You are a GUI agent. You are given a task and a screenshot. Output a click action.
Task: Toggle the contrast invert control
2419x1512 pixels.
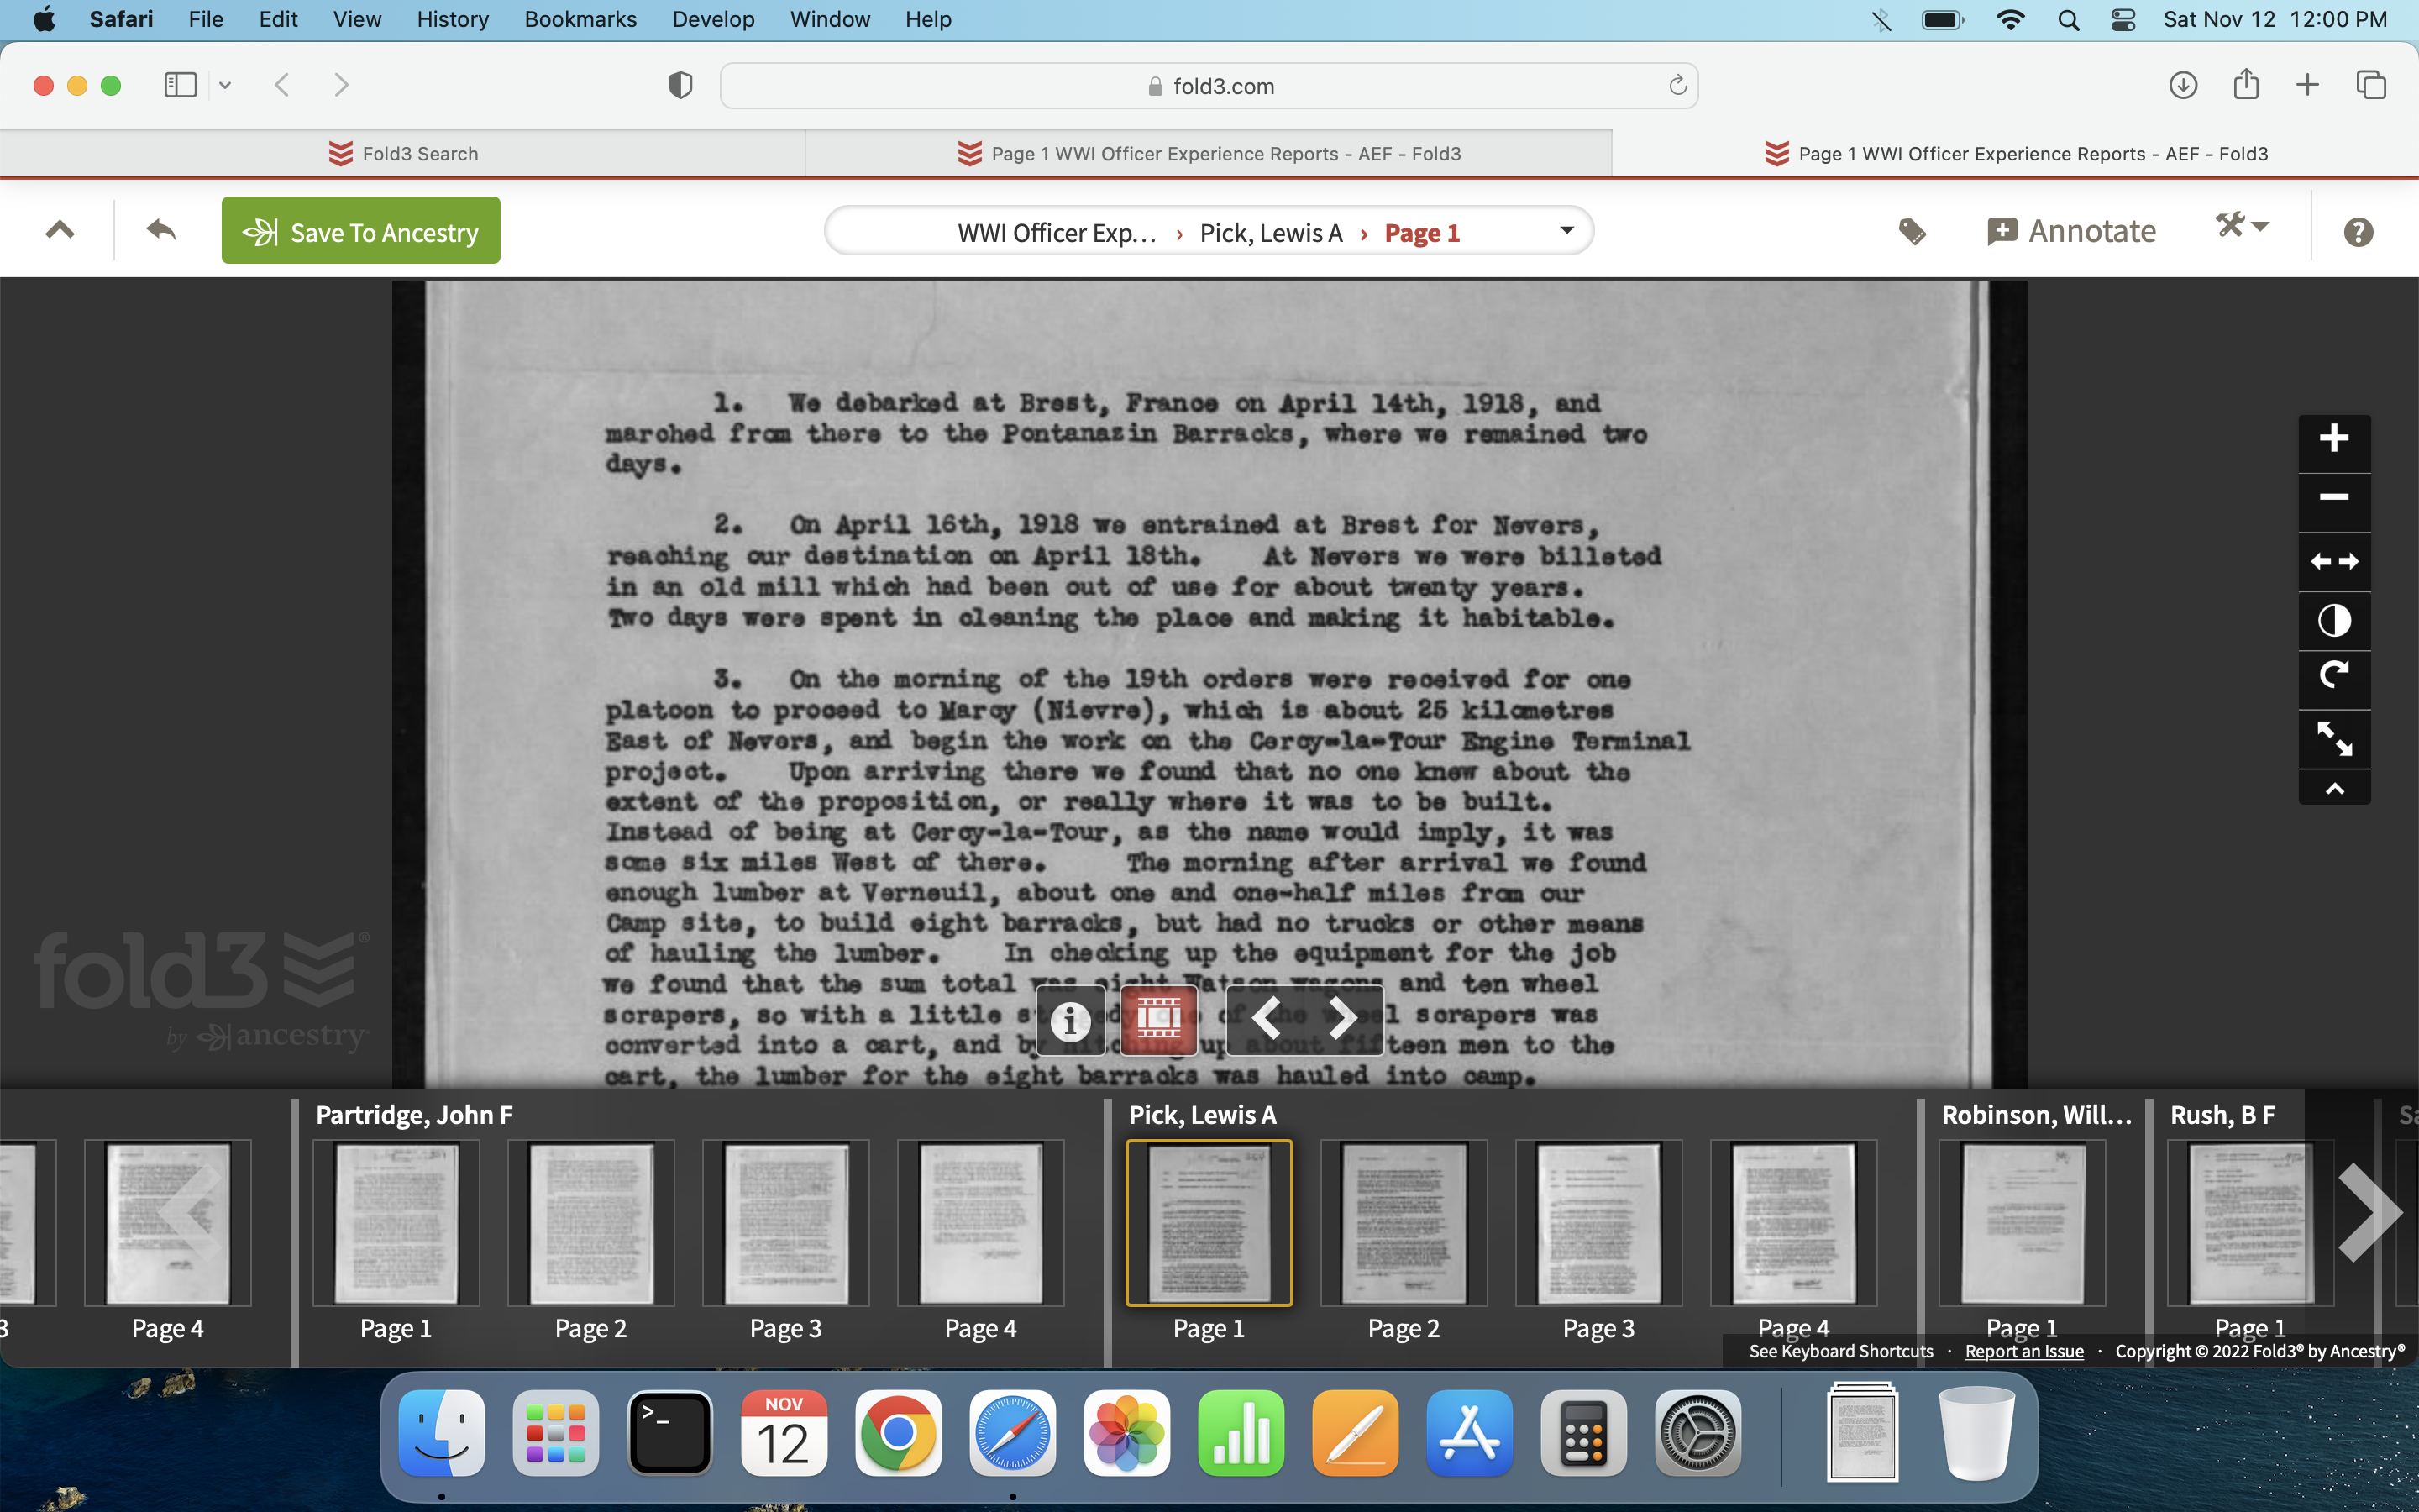click(x=2333, y=620)
